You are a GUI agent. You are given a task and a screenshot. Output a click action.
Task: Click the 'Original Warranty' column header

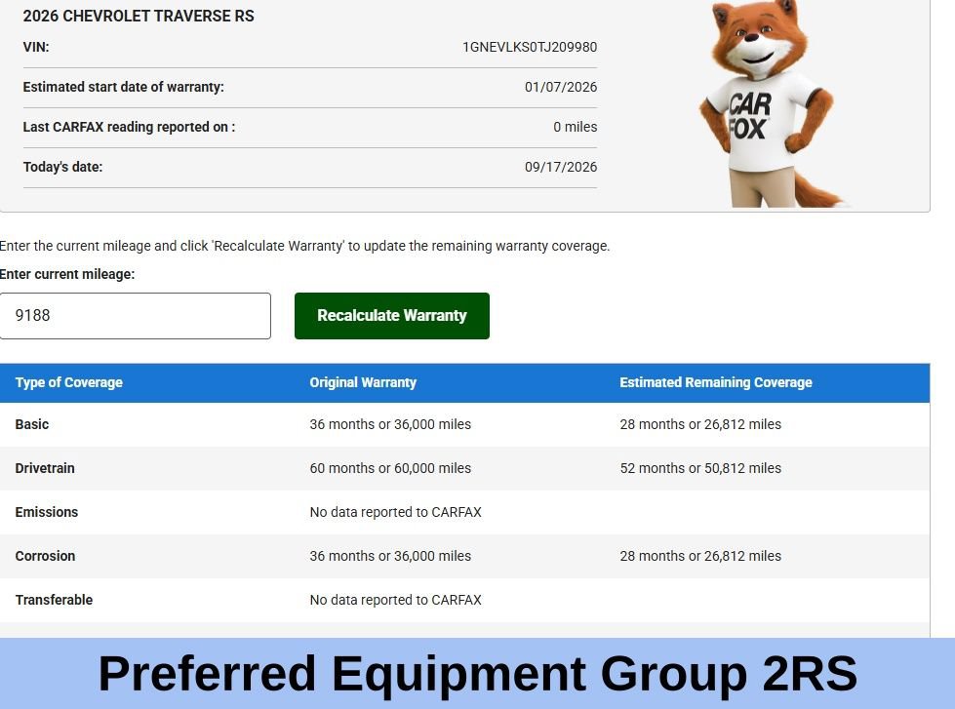[x=363, y=382]
